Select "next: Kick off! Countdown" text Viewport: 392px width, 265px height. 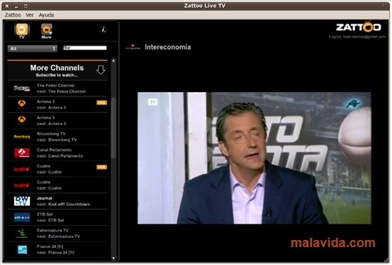pyautogui.click(x=64, y=204)
